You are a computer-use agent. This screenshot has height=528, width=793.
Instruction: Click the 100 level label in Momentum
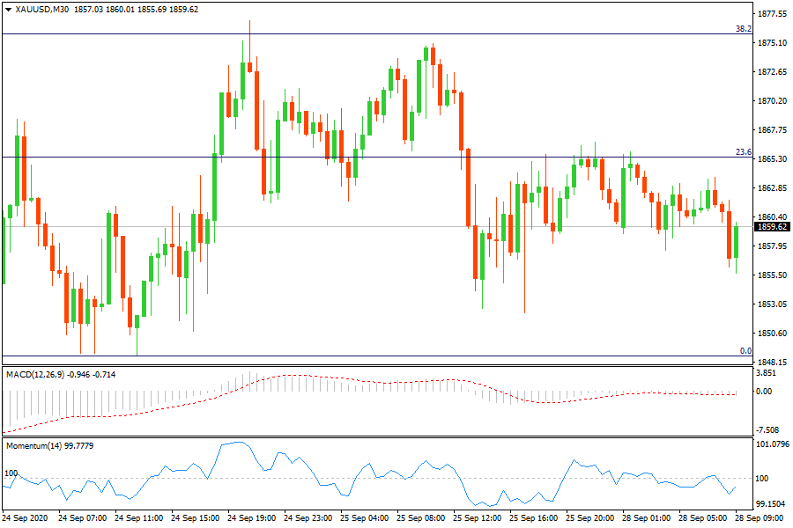pos(11,473)
